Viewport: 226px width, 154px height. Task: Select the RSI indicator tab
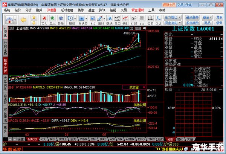pos(53,139)
